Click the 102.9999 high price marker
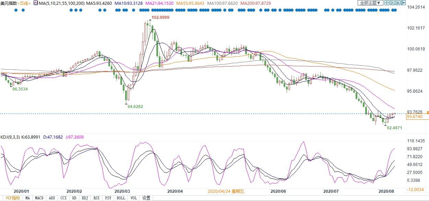Viewport: 429px width, 201px height. coord(160,17)
